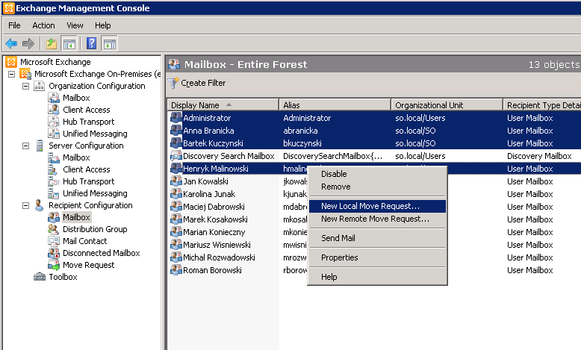The image size is (581, 350).
Task: Open Properties from the context menu
Action: 377,257
